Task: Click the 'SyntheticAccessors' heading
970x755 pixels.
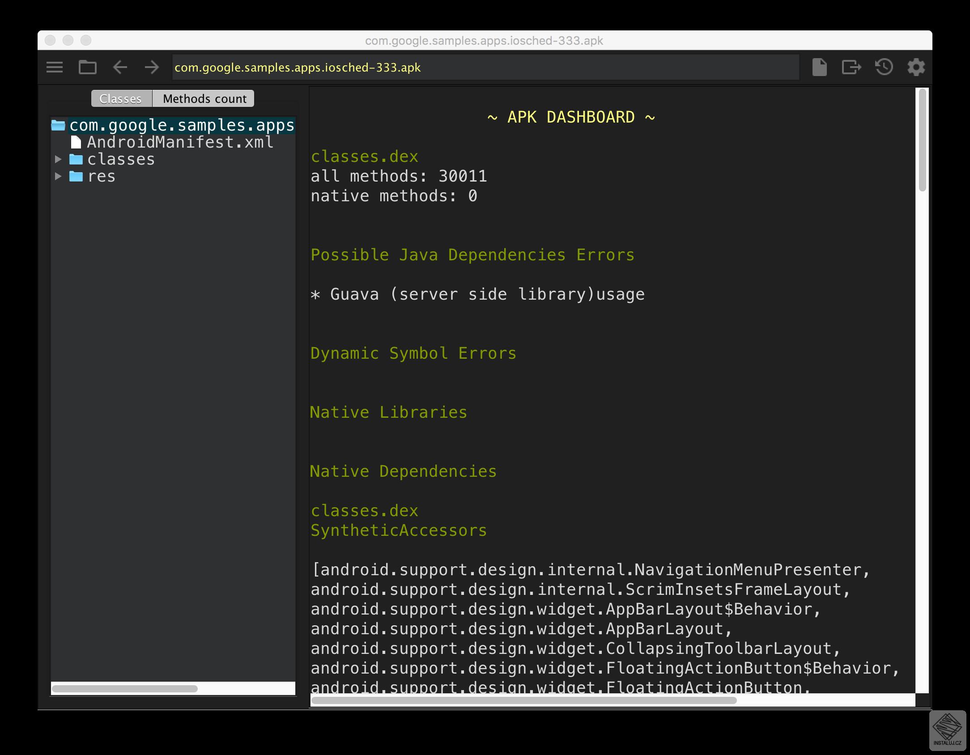Action: point(399,530)
